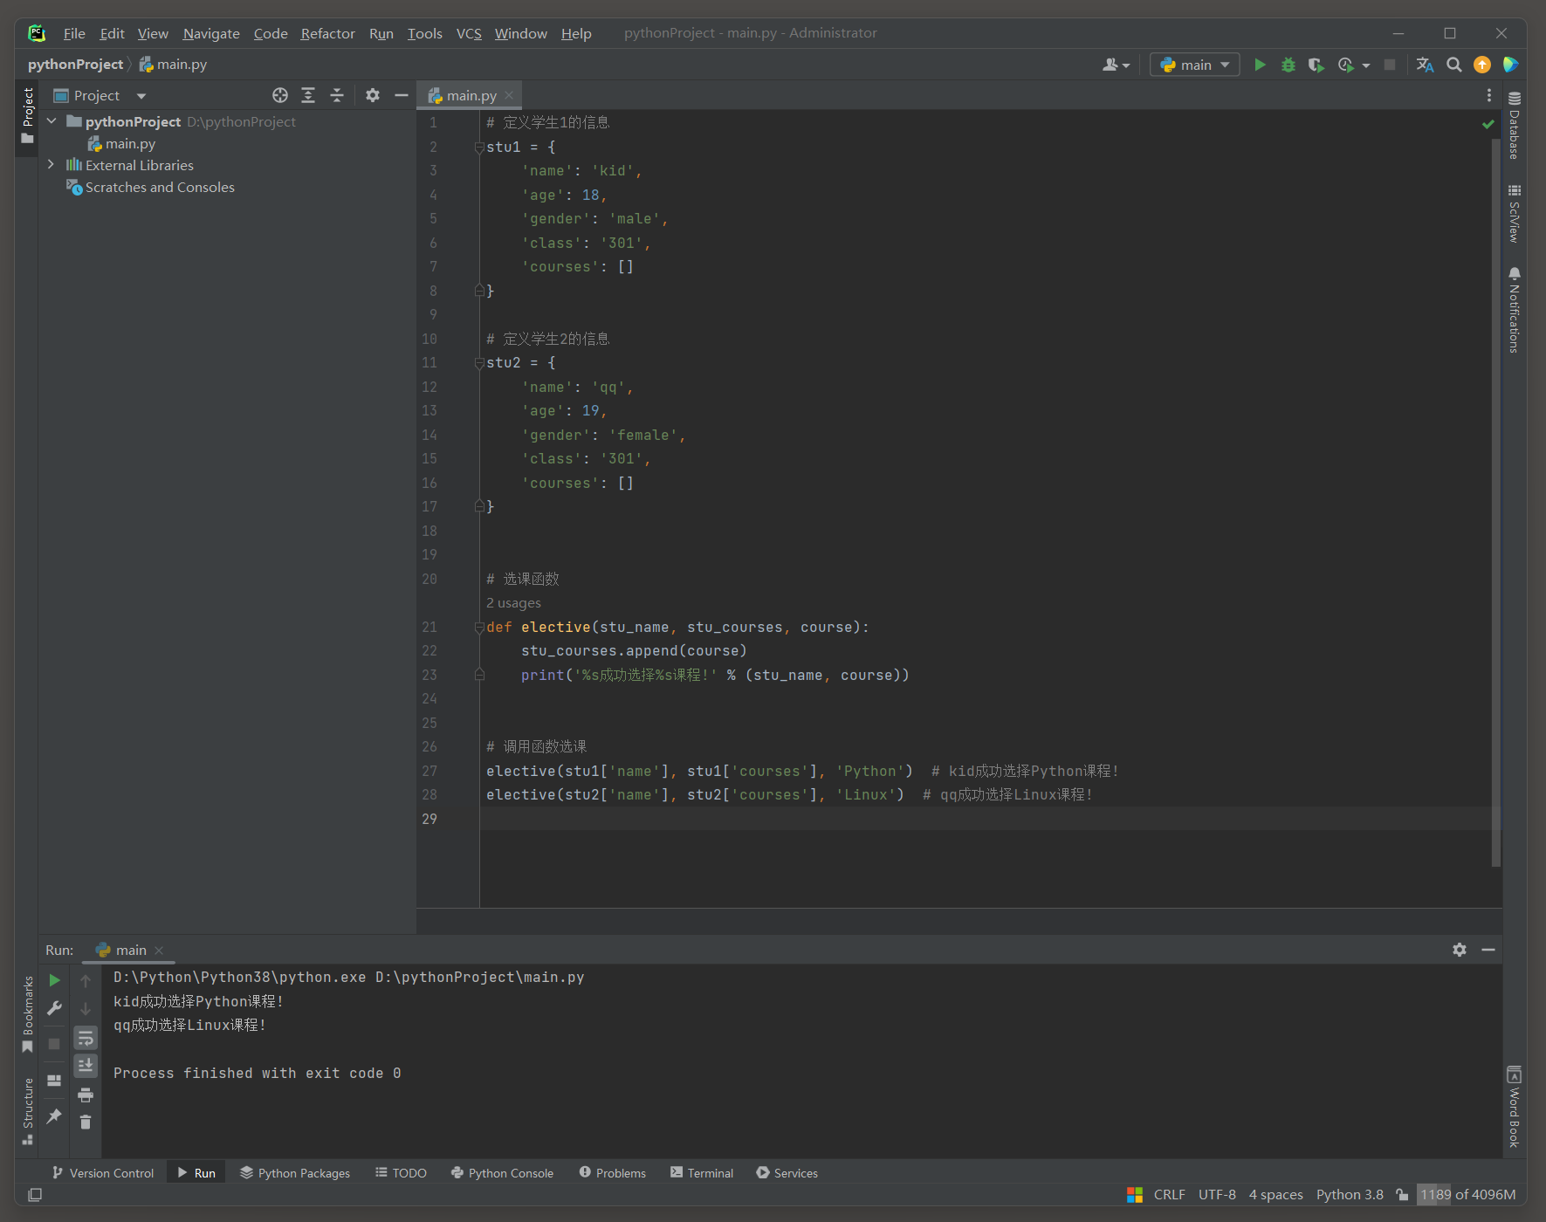Click the stop process square in top toolbar
The height and width of the screenshot is (1222, 1546).
point(1390,65)
